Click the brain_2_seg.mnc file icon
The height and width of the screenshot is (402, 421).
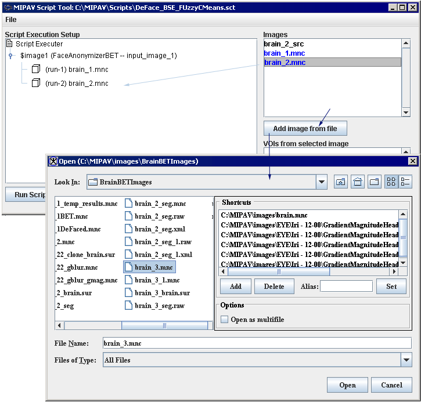pos(128,204)
